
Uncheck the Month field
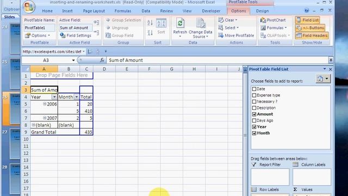[x=254, y=133]
